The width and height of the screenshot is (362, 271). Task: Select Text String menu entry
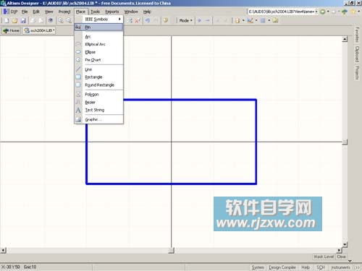[98, 110]
